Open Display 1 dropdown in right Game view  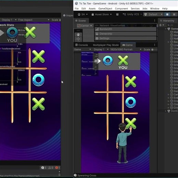tap(101, 50)
